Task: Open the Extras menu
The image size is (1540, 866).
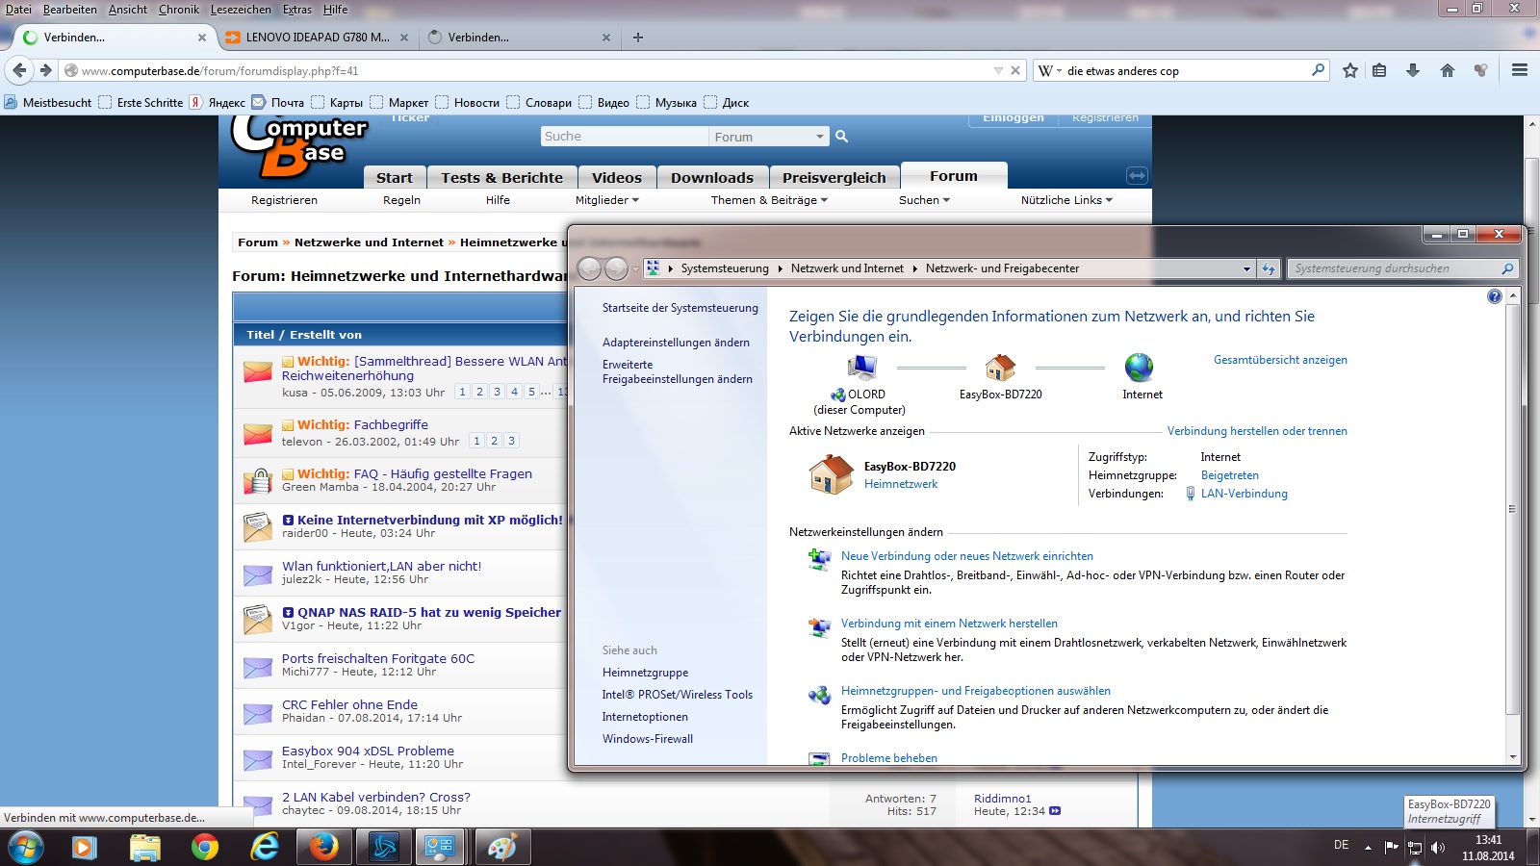Action: (297, 10)
